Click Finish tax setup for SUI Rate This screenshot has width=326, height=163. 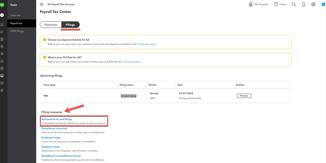(132, 62)
